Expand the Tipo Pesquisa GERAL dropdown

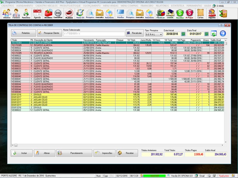click(x=161, y=34)
